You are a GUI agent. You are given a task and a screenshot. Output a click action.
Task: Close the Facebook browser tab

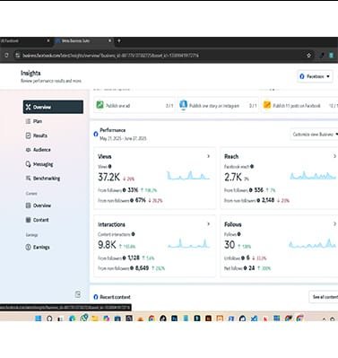click(x=48, y=40)
